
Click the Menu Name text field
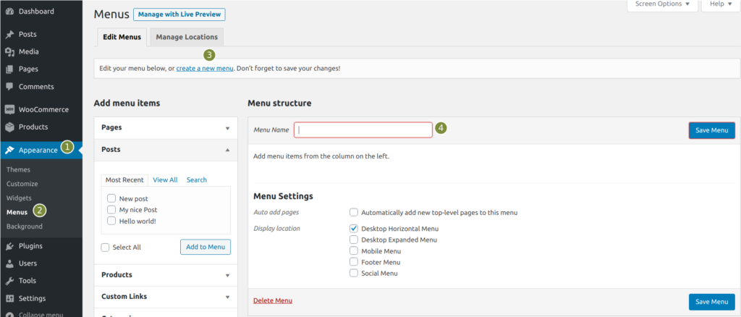pyautogui.click(x=363, y=130)
